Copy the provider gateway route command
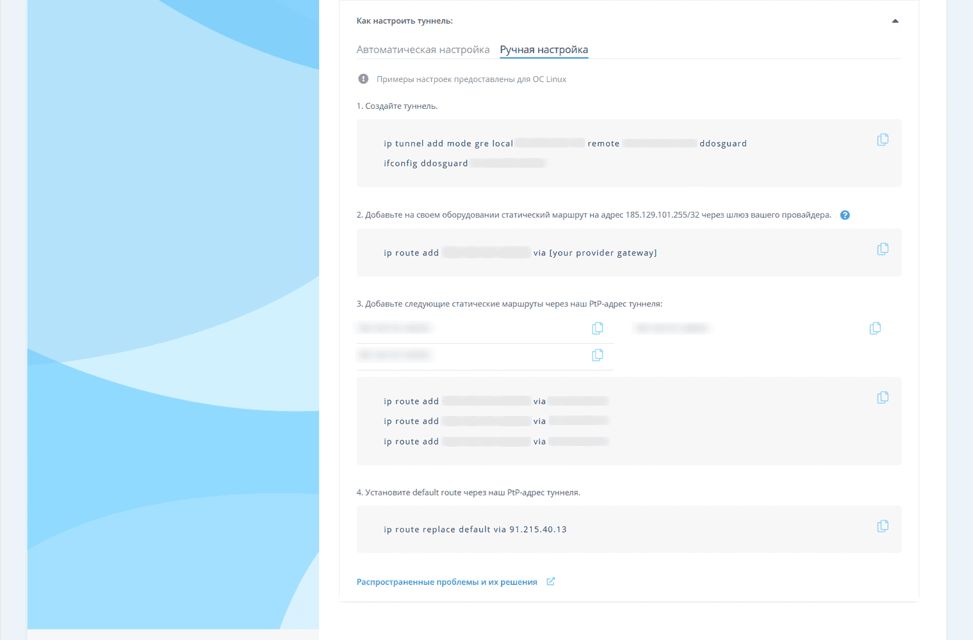Screen dimensions: 973x640 883,249
